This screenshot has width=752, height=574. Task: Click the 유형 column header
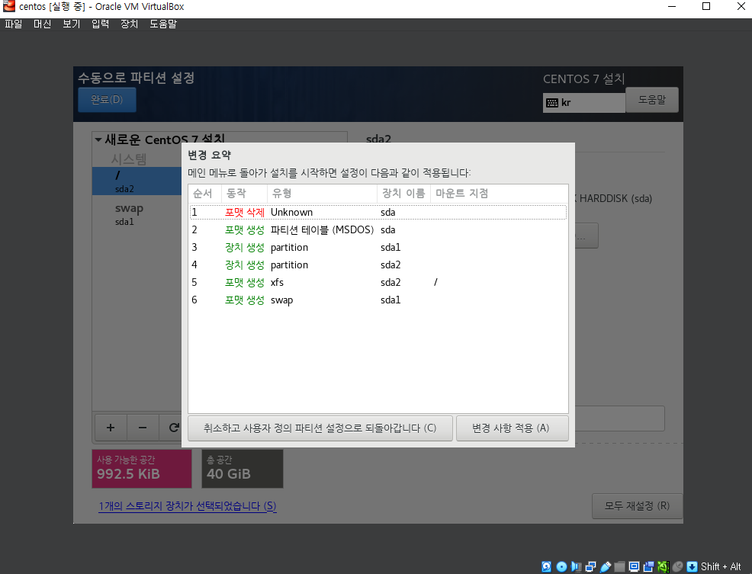pos(323,194)
